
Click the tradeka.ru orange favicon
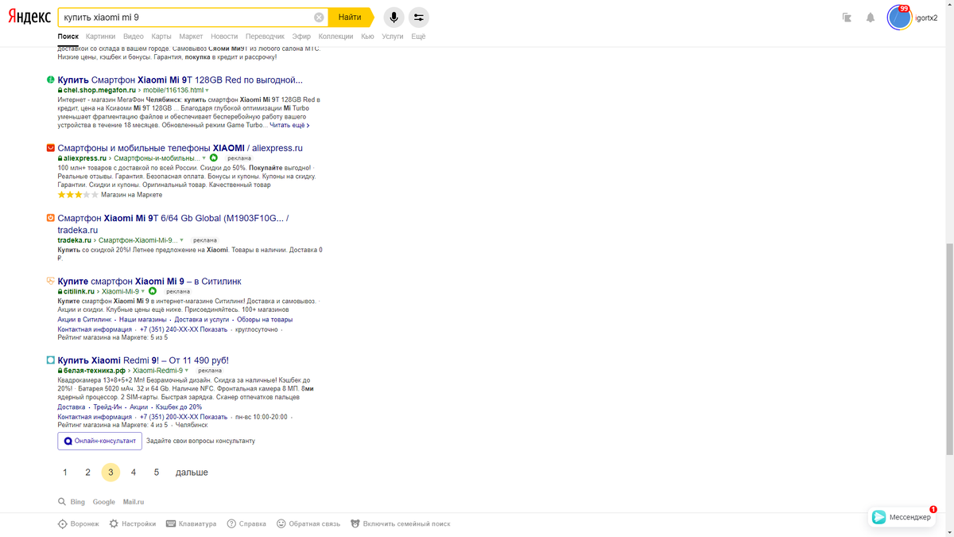click(51, 218)
